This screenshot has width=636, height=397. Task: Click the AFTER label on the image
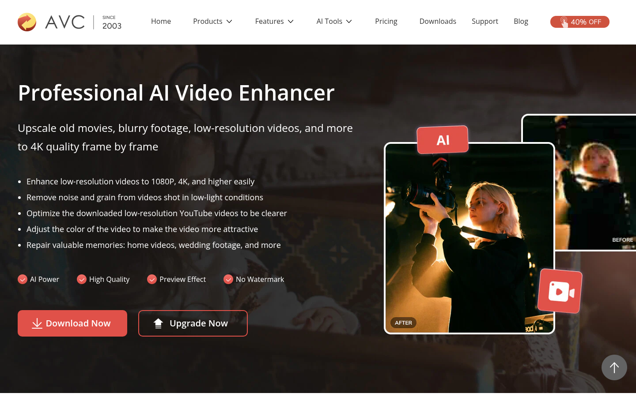click(403, 323)
